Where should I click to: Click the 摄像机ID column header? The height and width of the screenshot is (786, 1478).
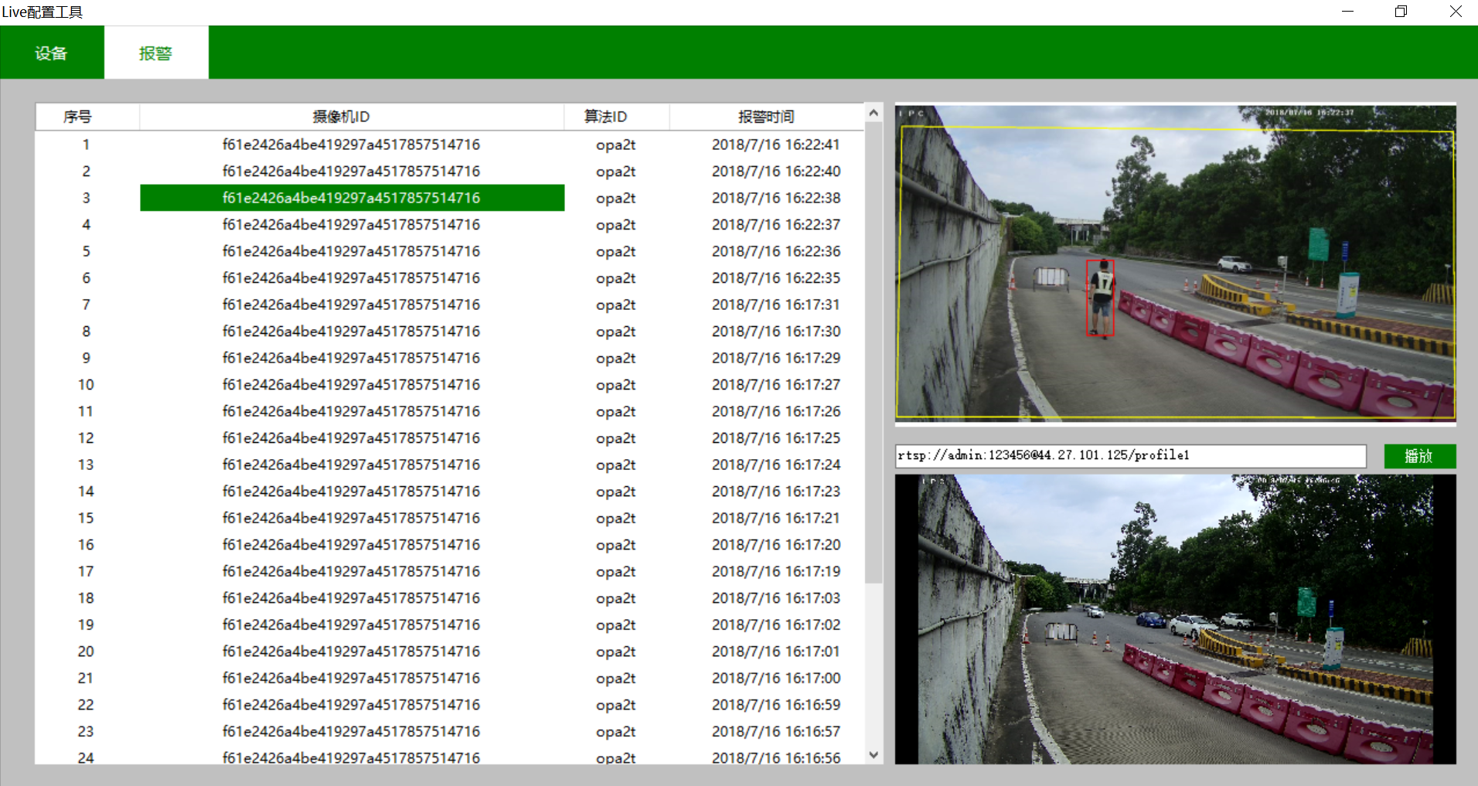click(x=352, y=117)
